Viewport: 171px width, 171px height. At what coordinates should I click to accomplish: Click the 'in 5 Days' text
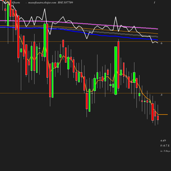point(165,151)
